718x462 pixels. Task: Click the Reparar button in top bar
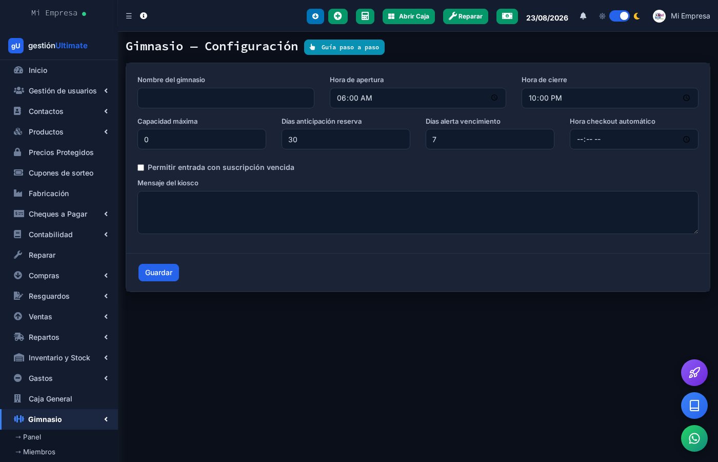(466, 16)
